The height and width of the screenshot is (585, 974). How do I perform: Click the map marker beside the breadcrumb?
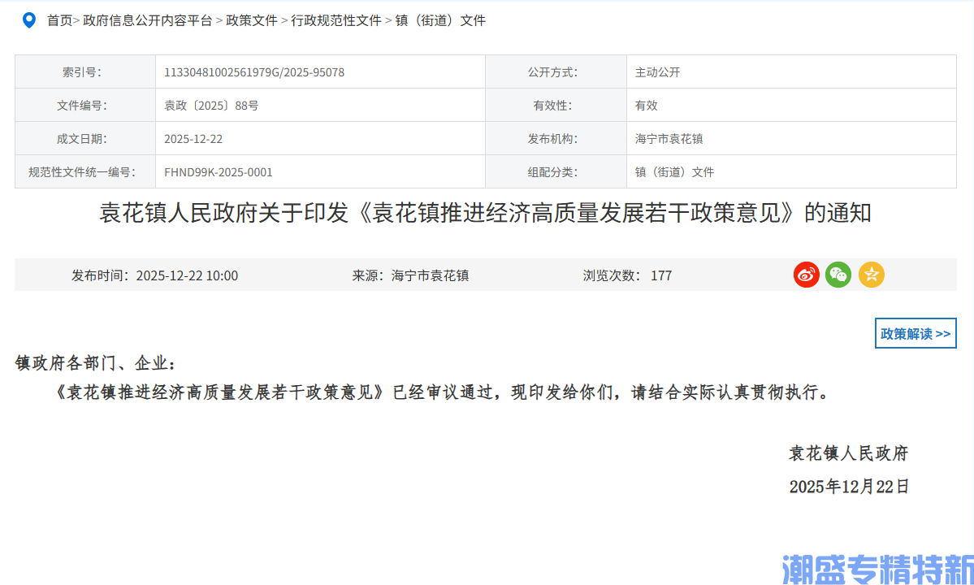pos(29,19)
